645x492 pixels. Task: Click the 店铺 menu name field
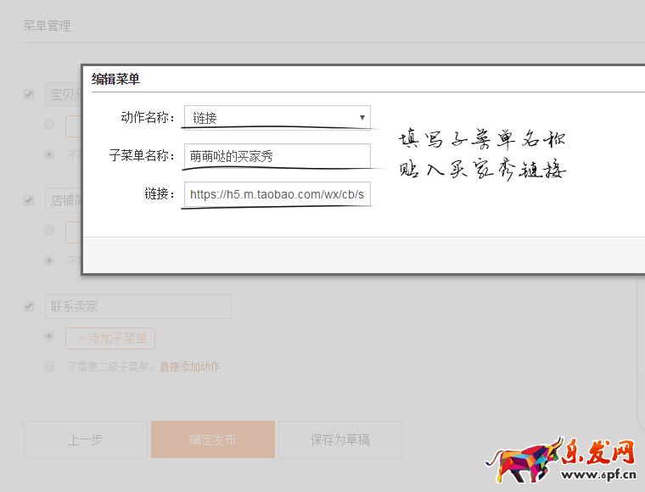(64, 201)
